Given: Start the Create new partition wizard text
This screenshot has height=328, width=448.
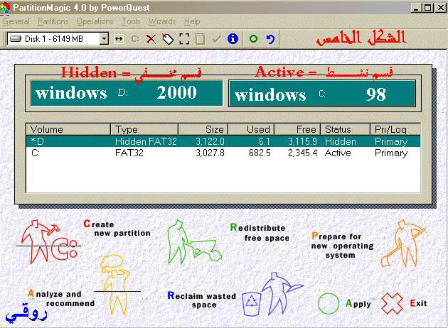Looking at the screenshot, I should pyautogui.click(x=117, y=229).
